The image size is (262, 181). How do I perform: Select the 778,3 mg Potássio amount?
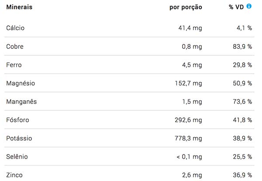[x=189, y=138]
